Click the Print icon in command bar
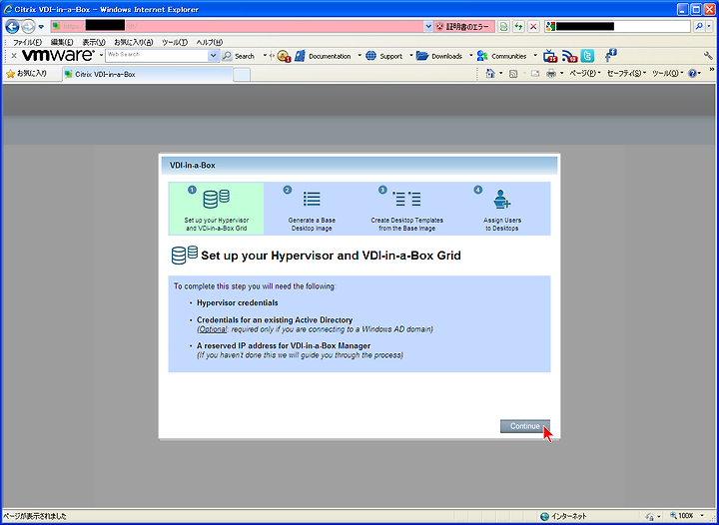This screenshot has height=525, width=719. pyautogui.click(x=551, y=73)
